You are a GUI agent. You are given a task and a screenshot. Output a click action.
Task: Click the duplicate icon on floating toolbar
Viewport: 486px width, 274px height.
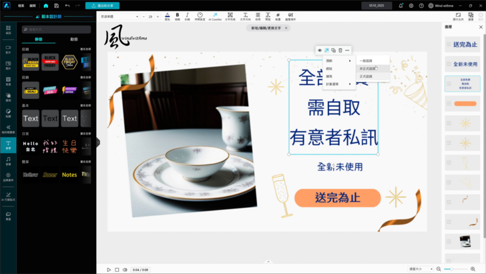(333, 50)
